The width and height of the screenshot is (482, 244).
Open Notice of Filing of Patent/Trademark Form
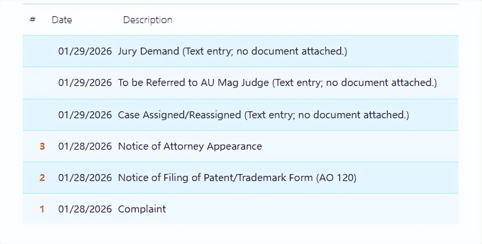coord(237,178)
